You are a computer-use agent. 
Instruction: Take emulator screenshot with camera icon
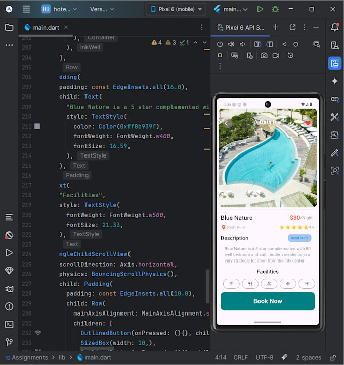(x=264, y=55)
